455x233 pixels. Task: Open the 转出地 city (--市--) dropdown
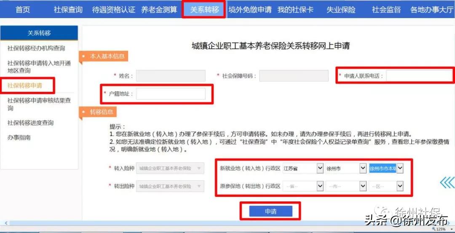pos(345,186)
